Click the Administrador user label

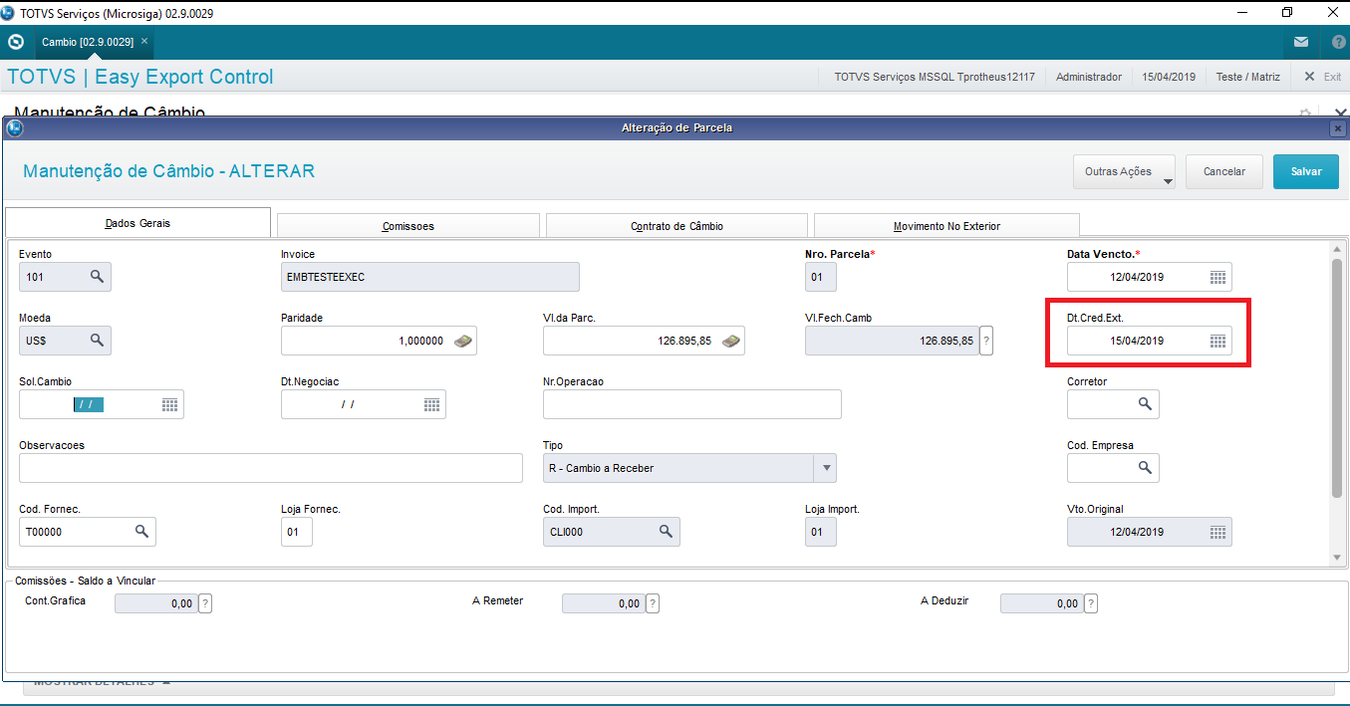pos(1089,77)
